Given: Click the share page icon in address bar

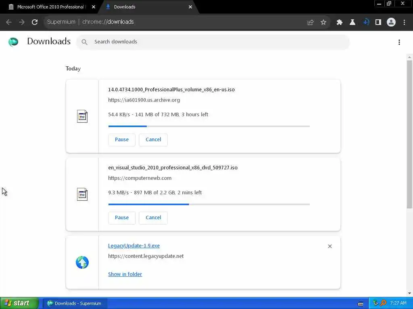Looking at the screenshot, I should (x=310, y=23).
